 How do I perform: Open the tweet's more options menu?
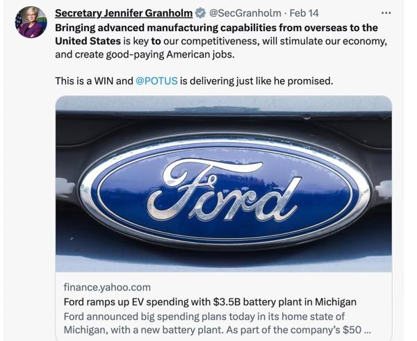click(386, 13)
